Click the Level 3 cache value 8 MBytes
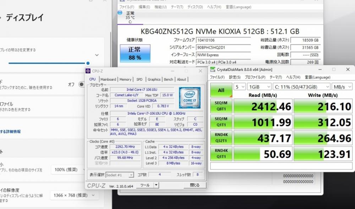 [174, 163]
